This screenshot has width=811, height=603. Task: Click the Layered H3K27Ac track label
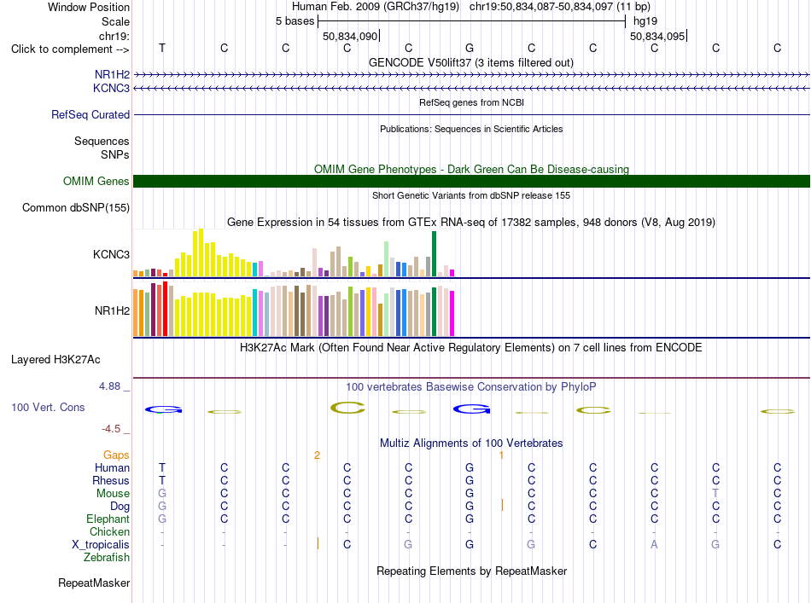(x=55, y=360)
